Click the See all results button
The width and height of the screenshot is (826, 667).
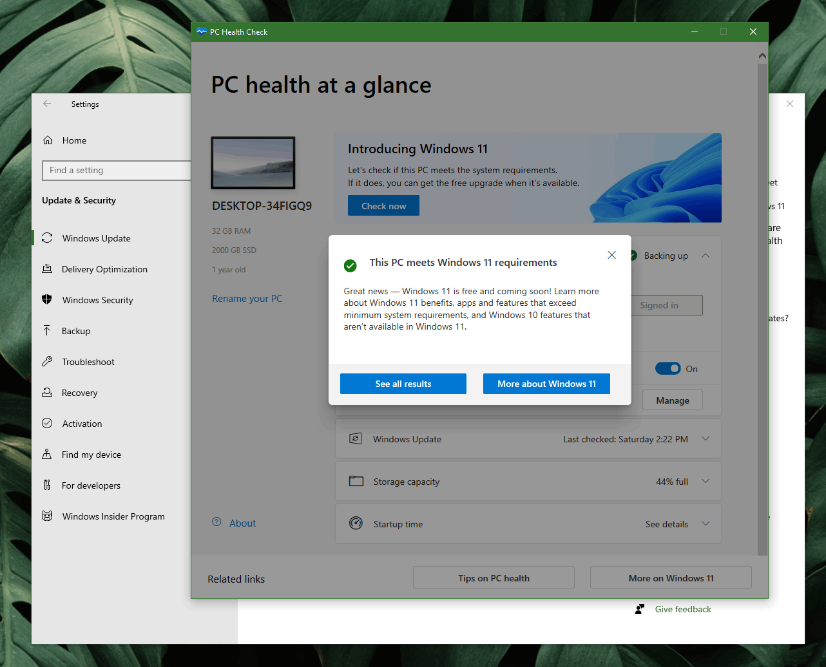point(403,384)
